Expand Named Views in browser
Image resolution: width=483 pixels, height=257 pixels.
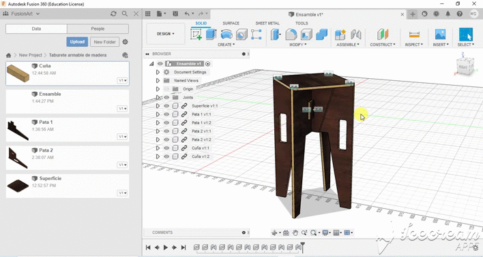click(x=158, y=80)
